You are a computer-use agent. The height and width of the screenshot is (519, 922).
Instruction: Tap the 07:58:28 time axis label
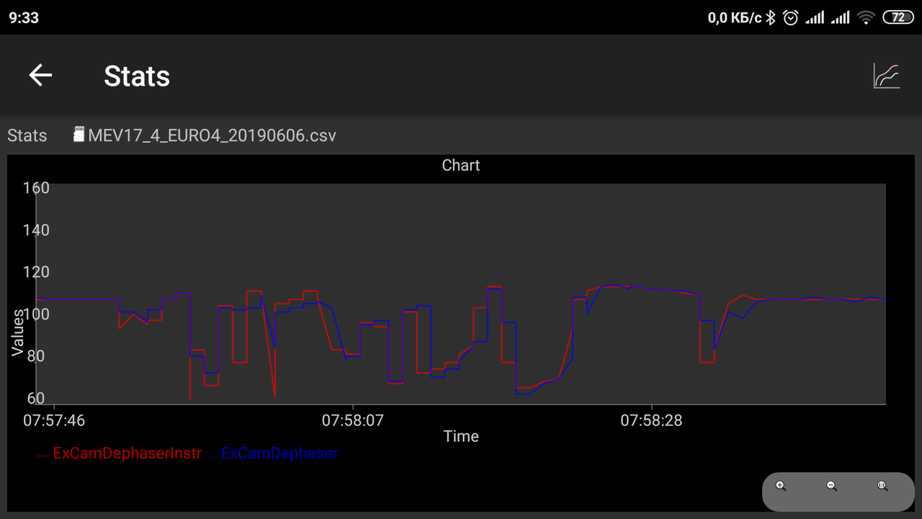(652, 420)
